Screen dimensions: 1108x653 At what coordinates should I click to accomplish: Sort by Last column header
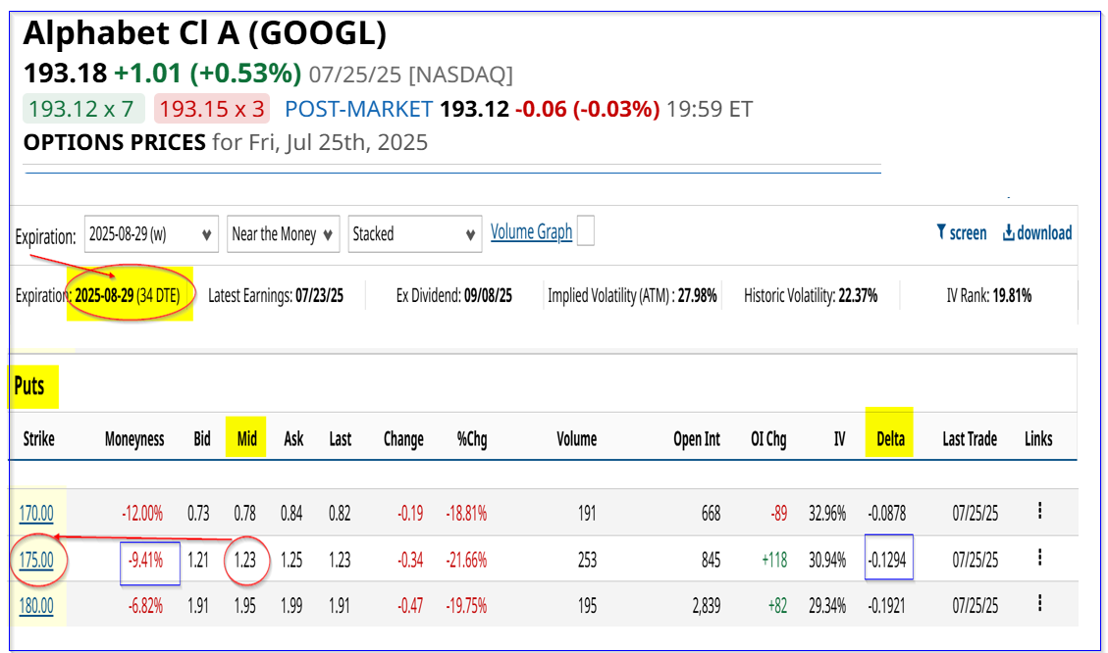(x=340, y=439)
